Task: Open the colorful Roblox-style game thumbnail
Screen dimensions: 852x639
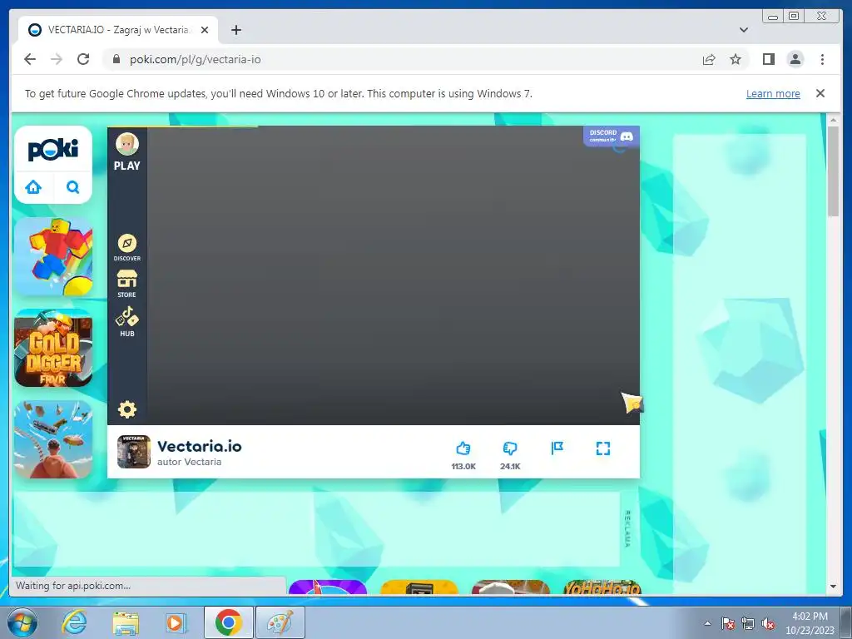Action: 53,256
